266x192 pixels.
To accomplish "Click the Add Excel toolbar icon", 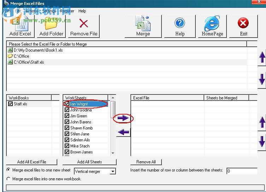I will [20, 26].
